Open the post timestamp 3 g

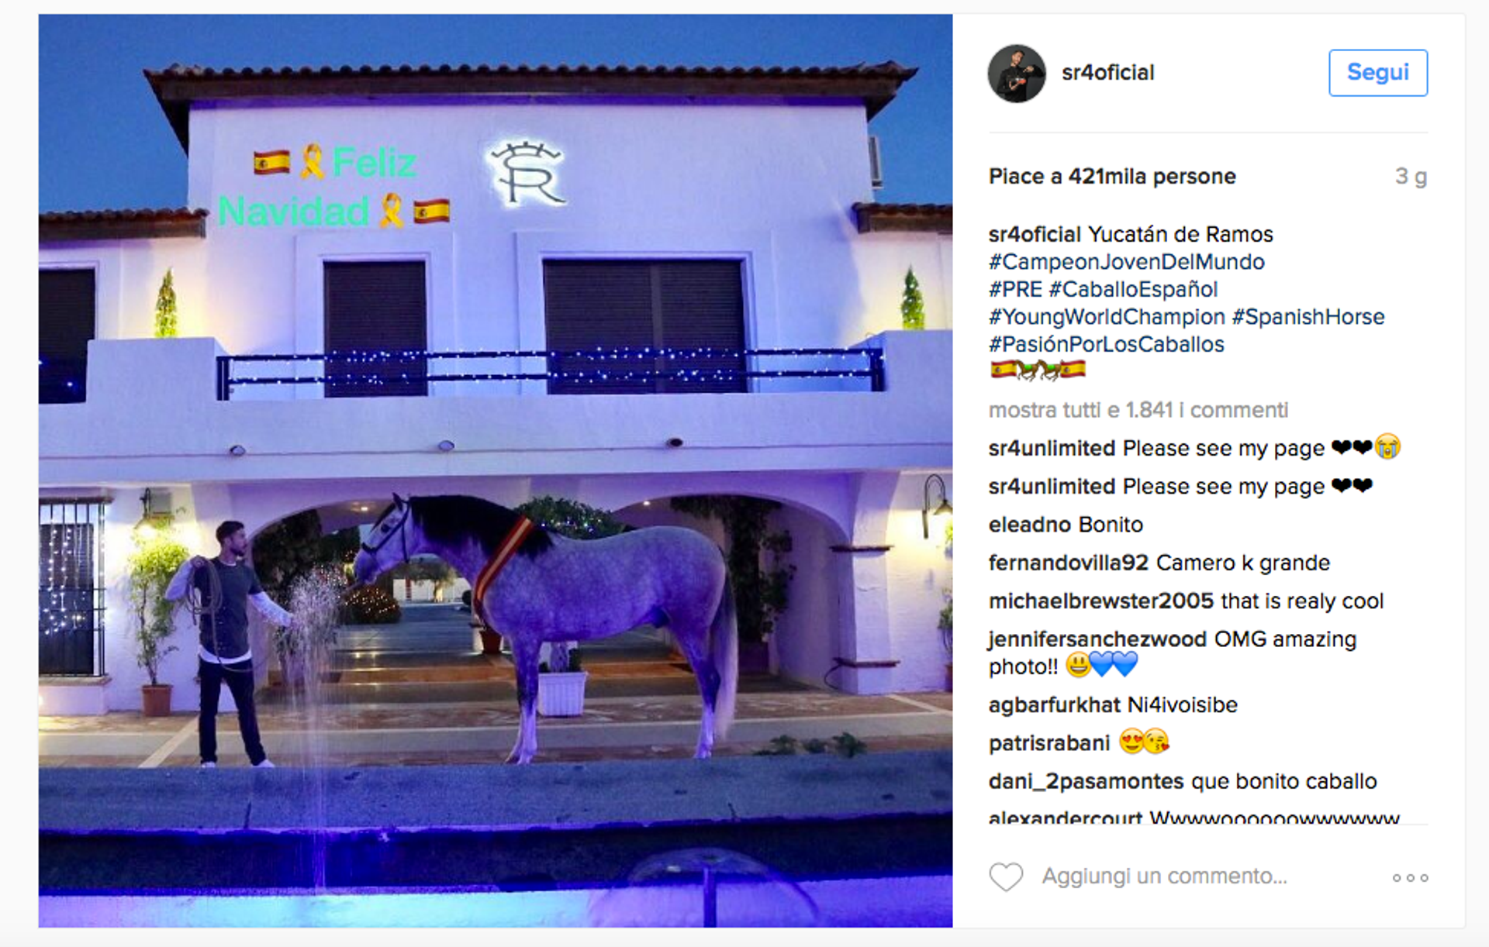pyautogui.click(x=1411, y=177)
